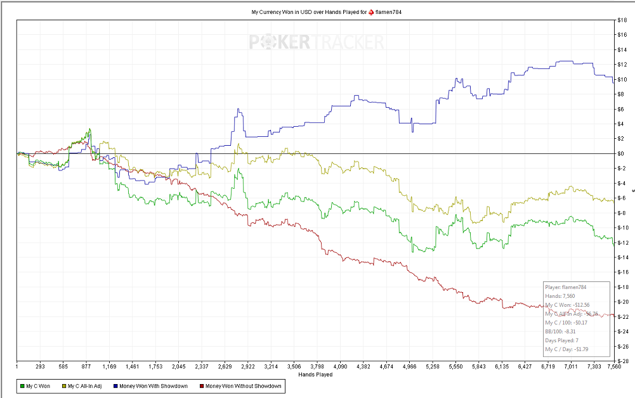Click the 3,506 tick on hands axis
The width and height of the screenshot is (635, 398).
[x=294, y=367]
